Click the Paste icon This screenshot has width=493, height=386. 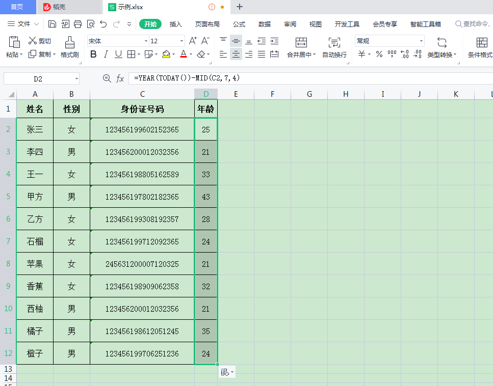click(14, 42)
